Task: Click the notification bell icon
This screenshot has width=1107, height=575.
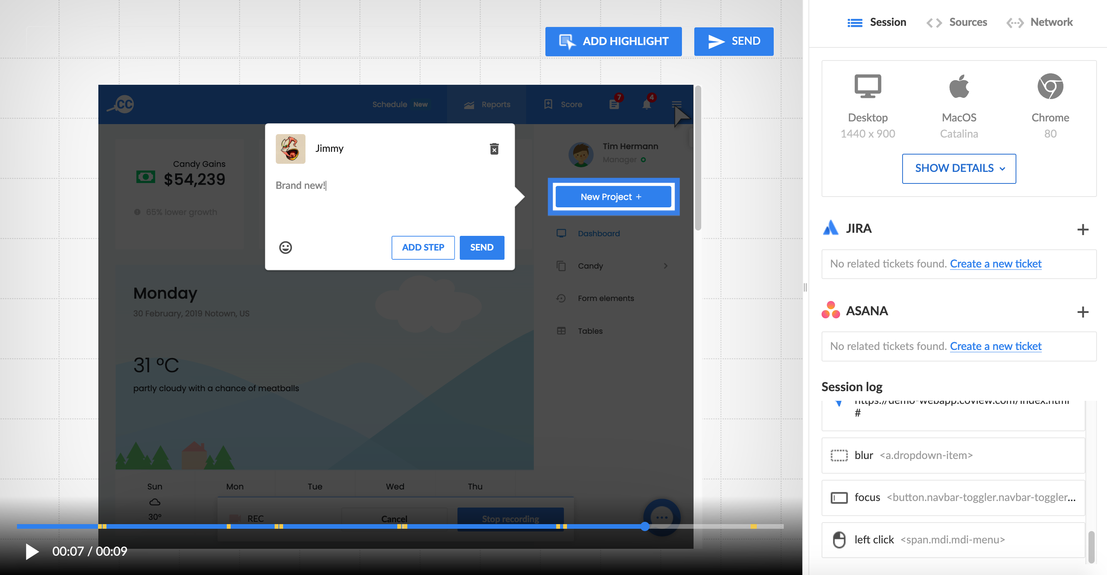Action: [x=646, y=104]
